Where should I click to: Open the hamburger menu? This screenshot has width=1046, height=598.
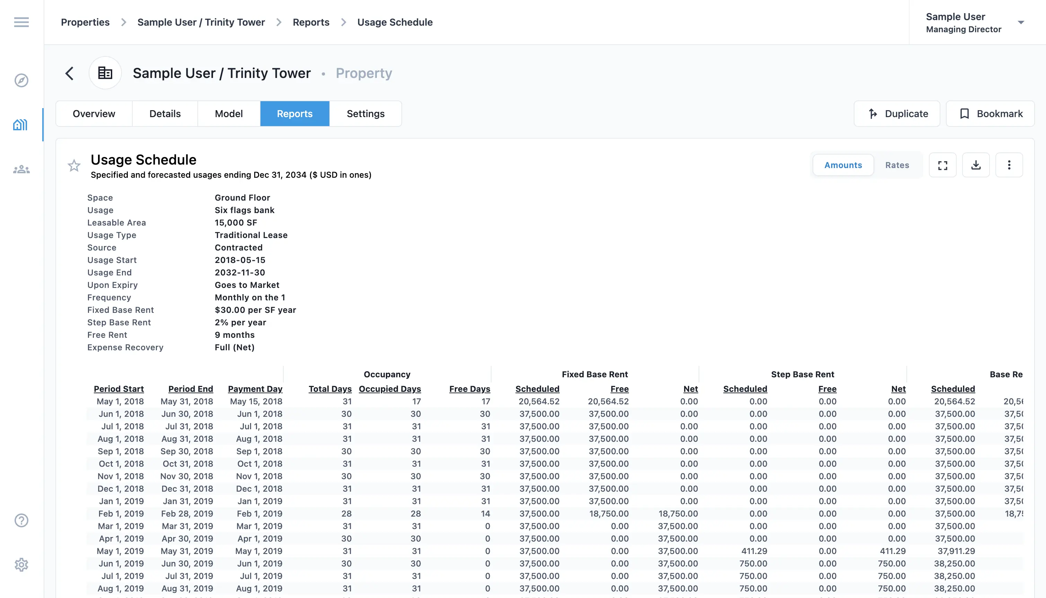21,22
